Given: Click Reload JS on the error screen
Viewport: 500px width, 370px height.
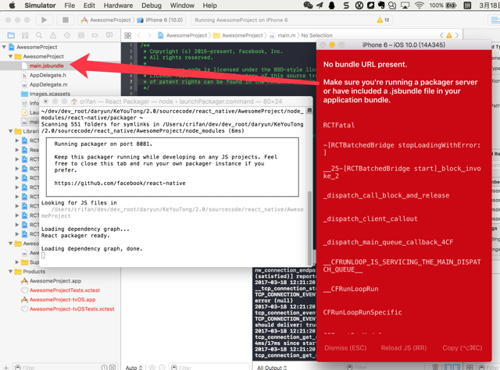Looking at the screenshot, I should coord(404,347).
